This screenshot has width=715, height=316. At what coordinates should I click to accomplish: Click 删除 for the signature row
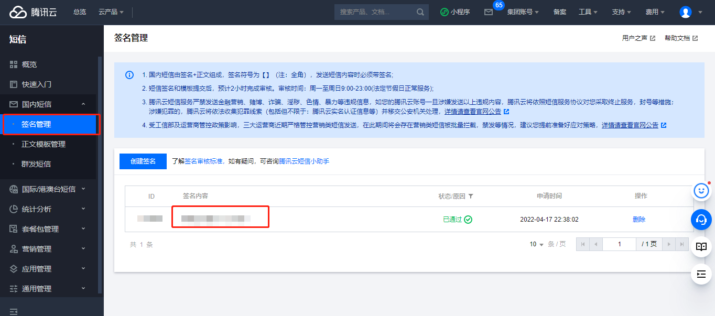[x=639, y=220]
